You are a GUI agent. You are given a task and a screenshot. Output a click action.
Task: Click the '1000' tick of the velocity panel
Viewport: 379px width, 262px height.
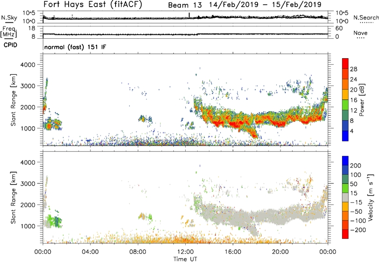(27, 226)
